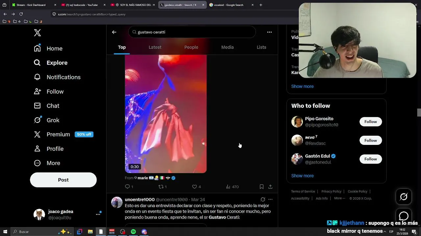Open floating chat messages button
The height and width of the screenshot is (236, 421).
pyautogui.click(x=404, y=216)
